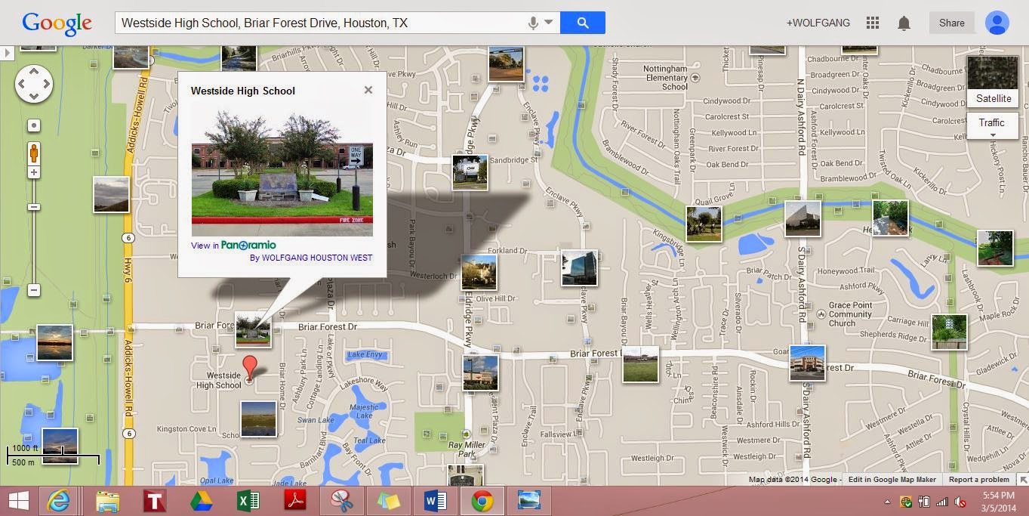Expand the system tray hidden icons
The height and width of the screenshot is (516, 1029).
[887, 500]
